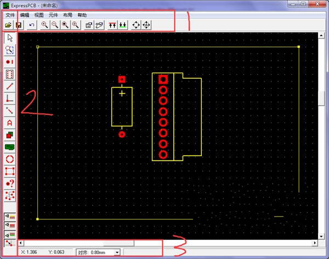329x259 pixels.
Task: Click the open file folder icon
Action: pos(8,25)
